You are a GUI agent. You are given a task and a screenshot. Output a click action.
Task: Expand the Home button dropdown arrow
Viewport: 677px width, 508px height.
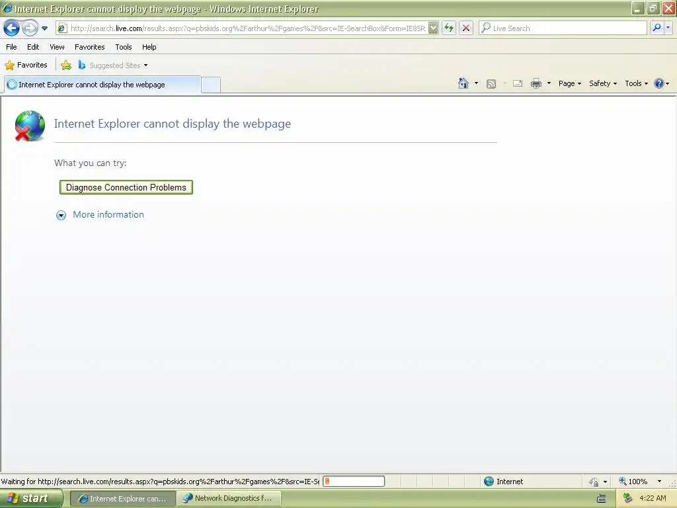476,83
